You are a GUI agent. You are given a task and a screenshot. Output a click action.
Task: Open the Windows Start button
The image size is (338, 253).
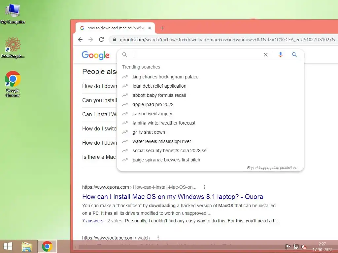pyautogui.click(x=8, y=246)
